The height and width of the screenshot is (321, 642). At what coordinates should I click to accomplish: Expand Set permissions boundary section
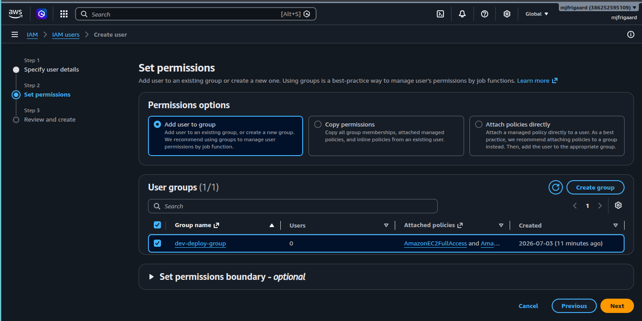pyautogui.click(x=151, y=277)
